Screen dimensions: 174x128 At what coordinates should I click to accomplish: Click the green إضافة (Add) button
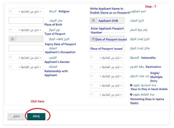point(36,116)
